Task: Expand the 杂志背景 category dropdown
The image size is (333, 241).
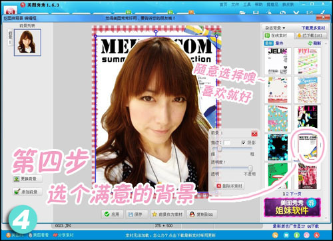Action: tap(275, 28)
